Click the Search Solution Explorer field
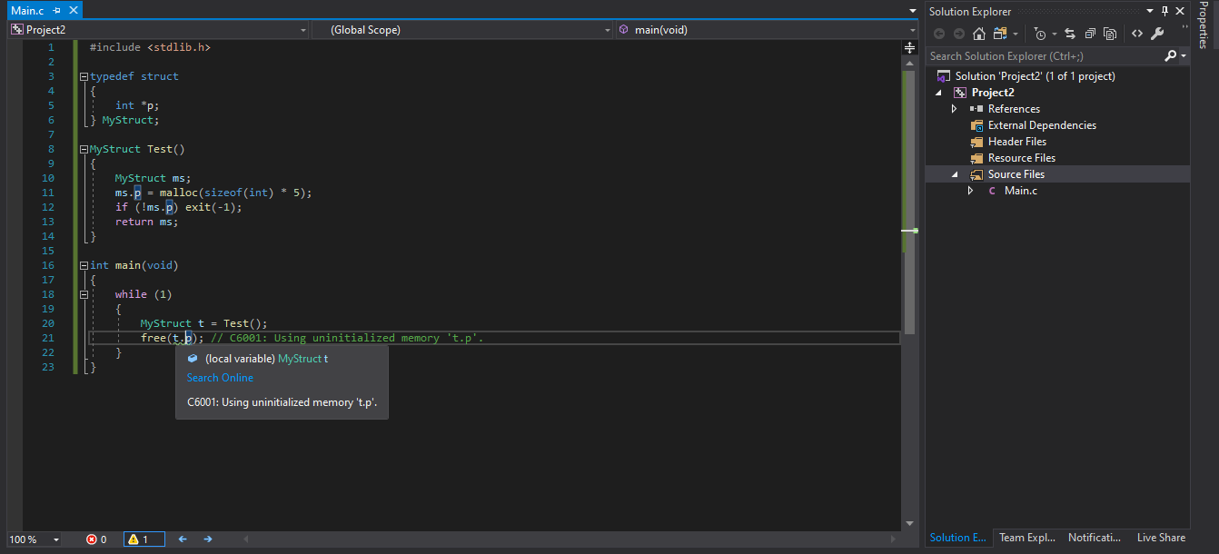The height and width of the screenshot is (554, 1219). point(1045,56)
